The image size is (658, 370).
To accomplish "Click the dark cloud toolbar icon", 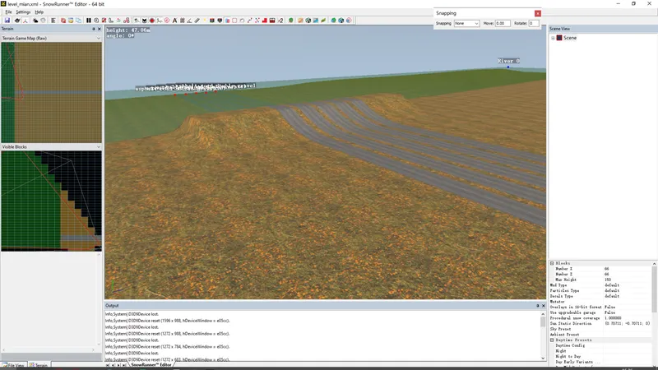I will [x=35, y=20].
